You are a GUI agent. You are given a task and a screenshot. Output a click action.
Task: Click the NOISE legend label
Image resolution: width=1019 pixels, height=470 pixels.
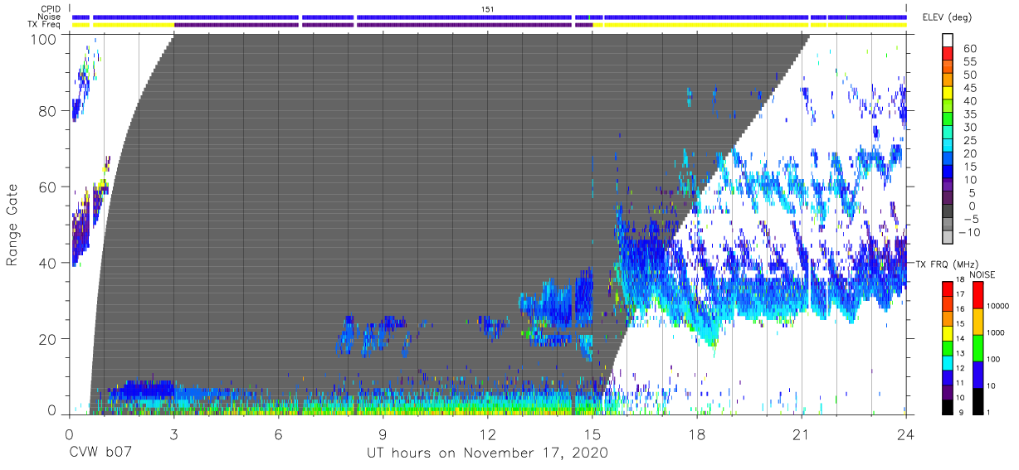982,274
